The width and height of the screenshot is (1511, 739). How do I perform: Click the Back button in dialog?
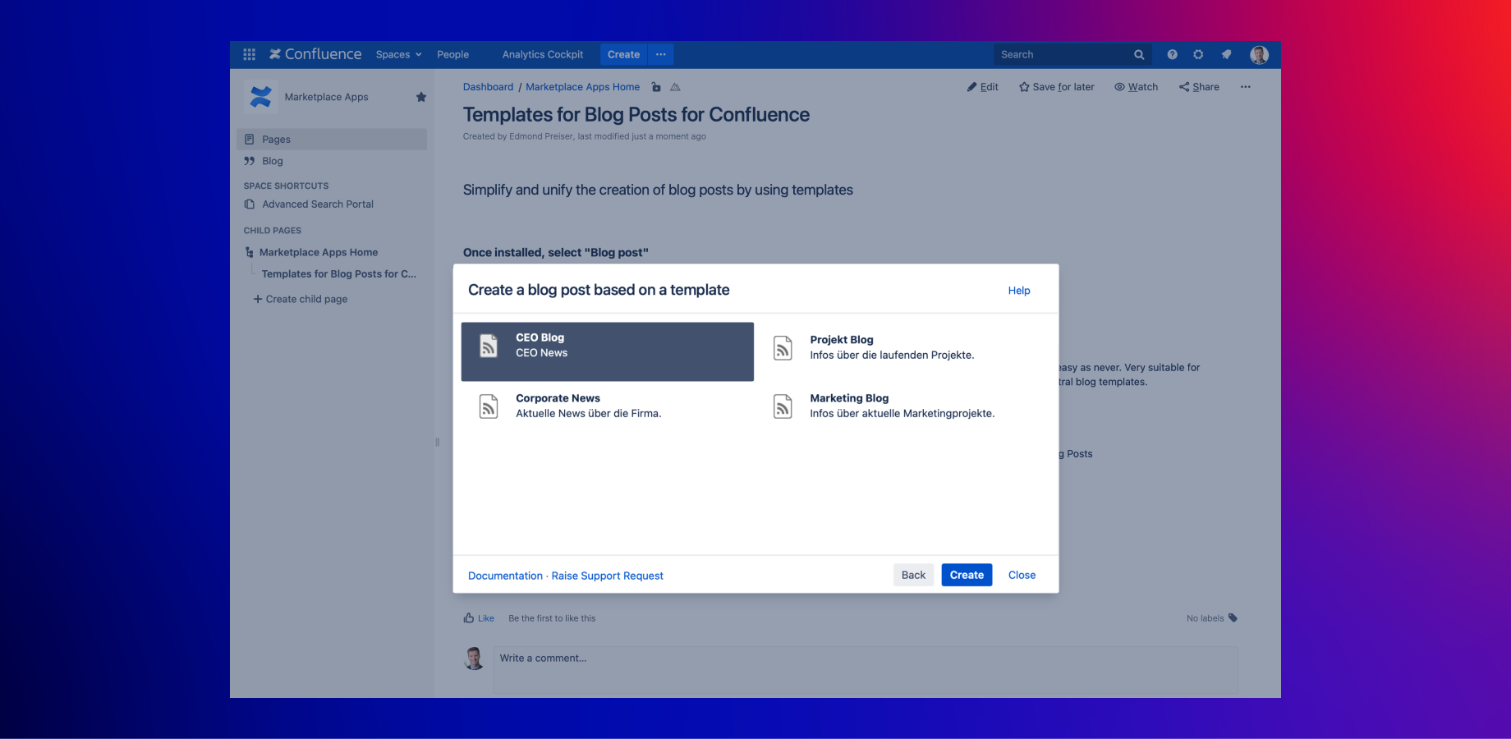913,575
